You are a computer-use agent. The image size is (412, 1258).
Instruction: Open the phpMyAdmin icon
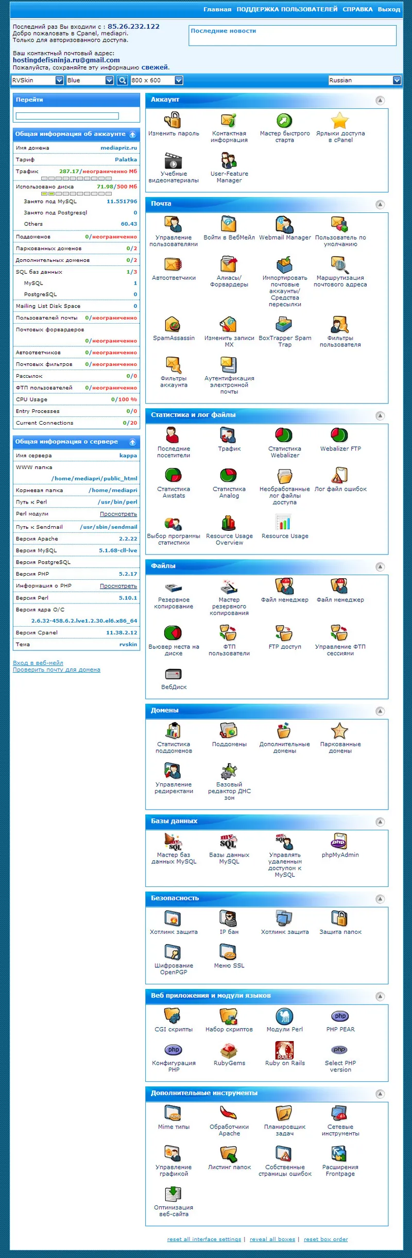coord(340,842)
